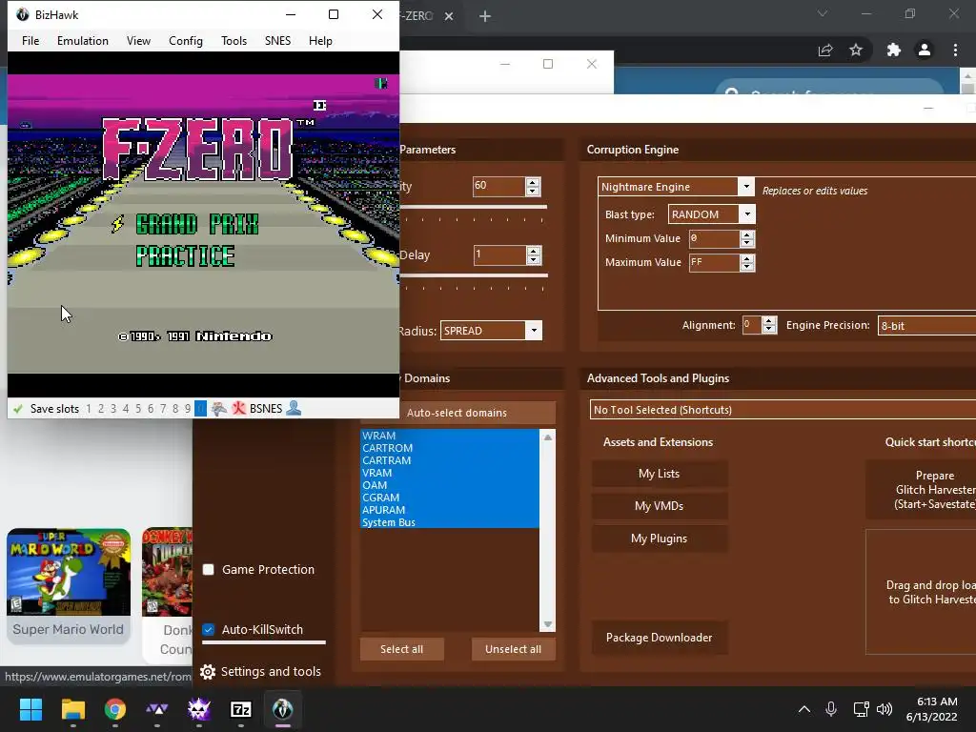This screenshot has width=976, height=732.
Task: Open the View menu in BizHawk
Action: (x=139, y=40)
